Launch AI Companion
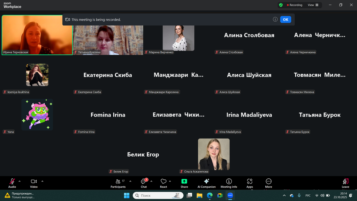 point(206,183)
